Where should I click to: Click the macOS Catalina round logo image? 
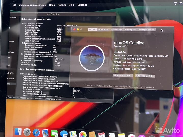click(92, 58)
